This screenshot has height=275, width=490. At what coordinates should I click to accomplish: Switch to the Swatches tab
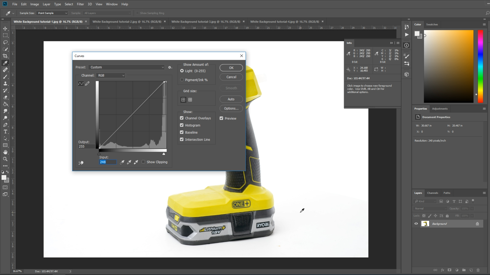coord(432,24)
